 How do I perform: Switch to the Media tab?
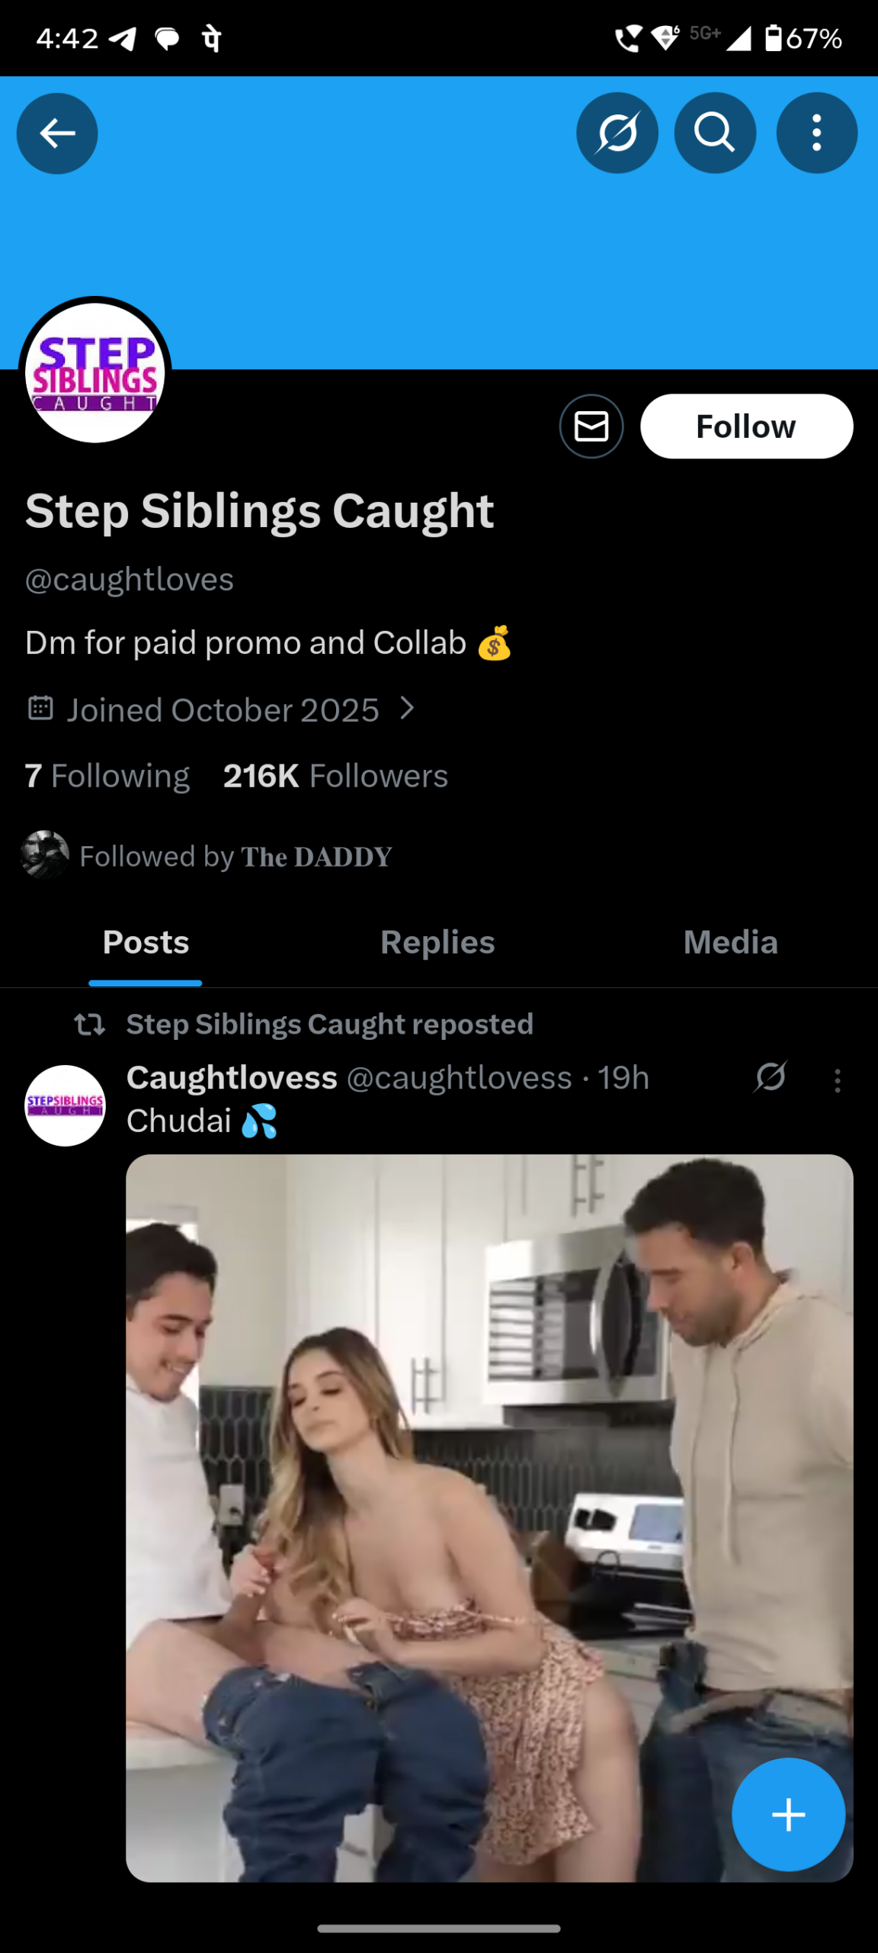tap(730, 943)
